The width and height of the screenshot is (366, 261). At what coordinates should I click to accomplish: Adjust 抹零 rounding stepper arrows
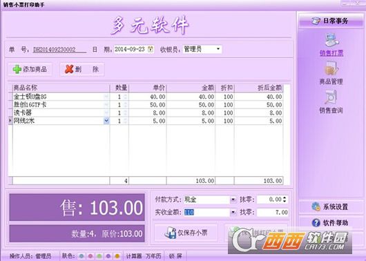point(285,200)
